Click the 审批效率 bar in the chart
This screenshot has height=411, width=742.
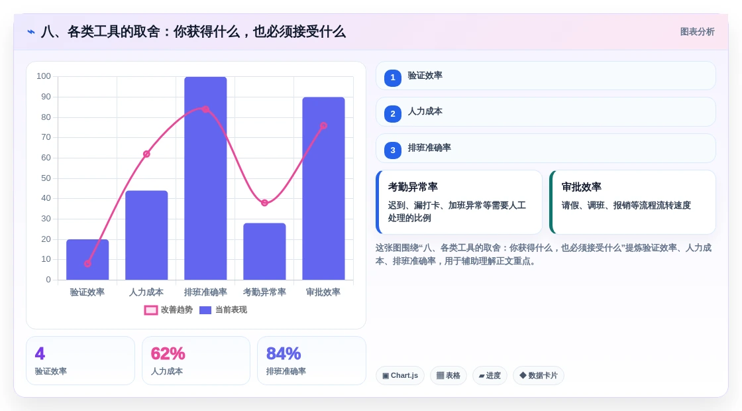(x=324, y=188)
